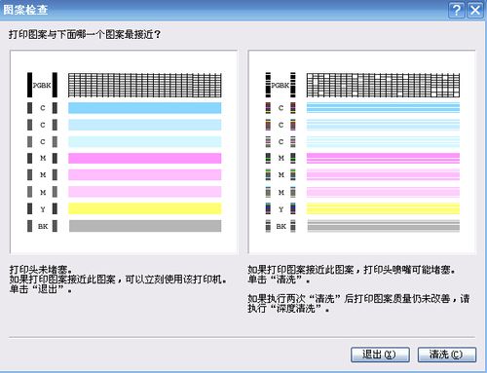This screenshot has width=487, height=373.
Task: Open the help question mark button
Action: point(456,10)
